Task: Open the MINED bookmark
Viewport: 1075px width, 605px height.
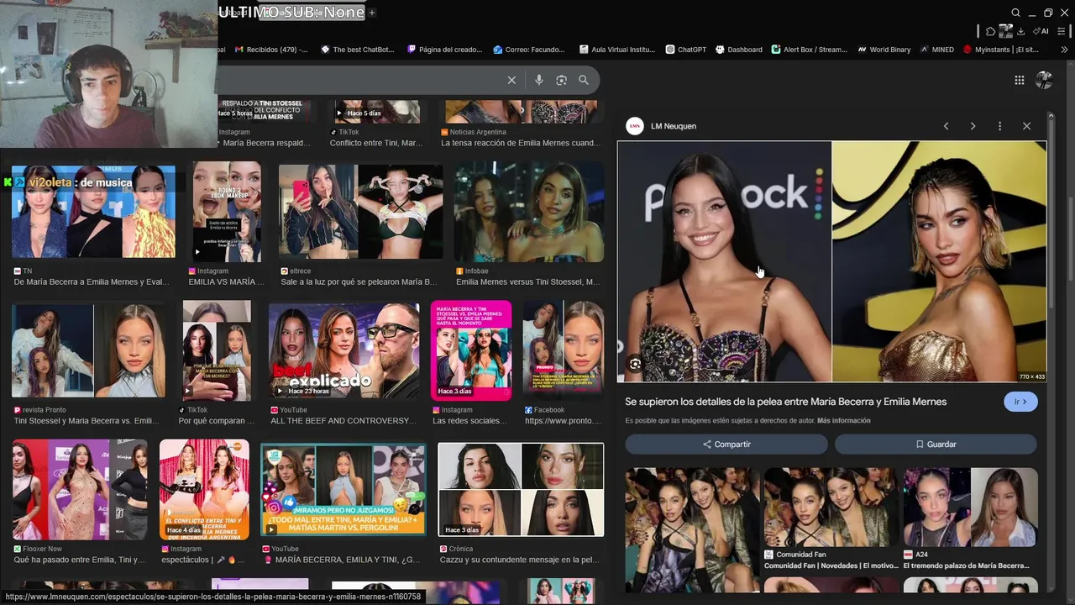Action: (x=936, y=50)
